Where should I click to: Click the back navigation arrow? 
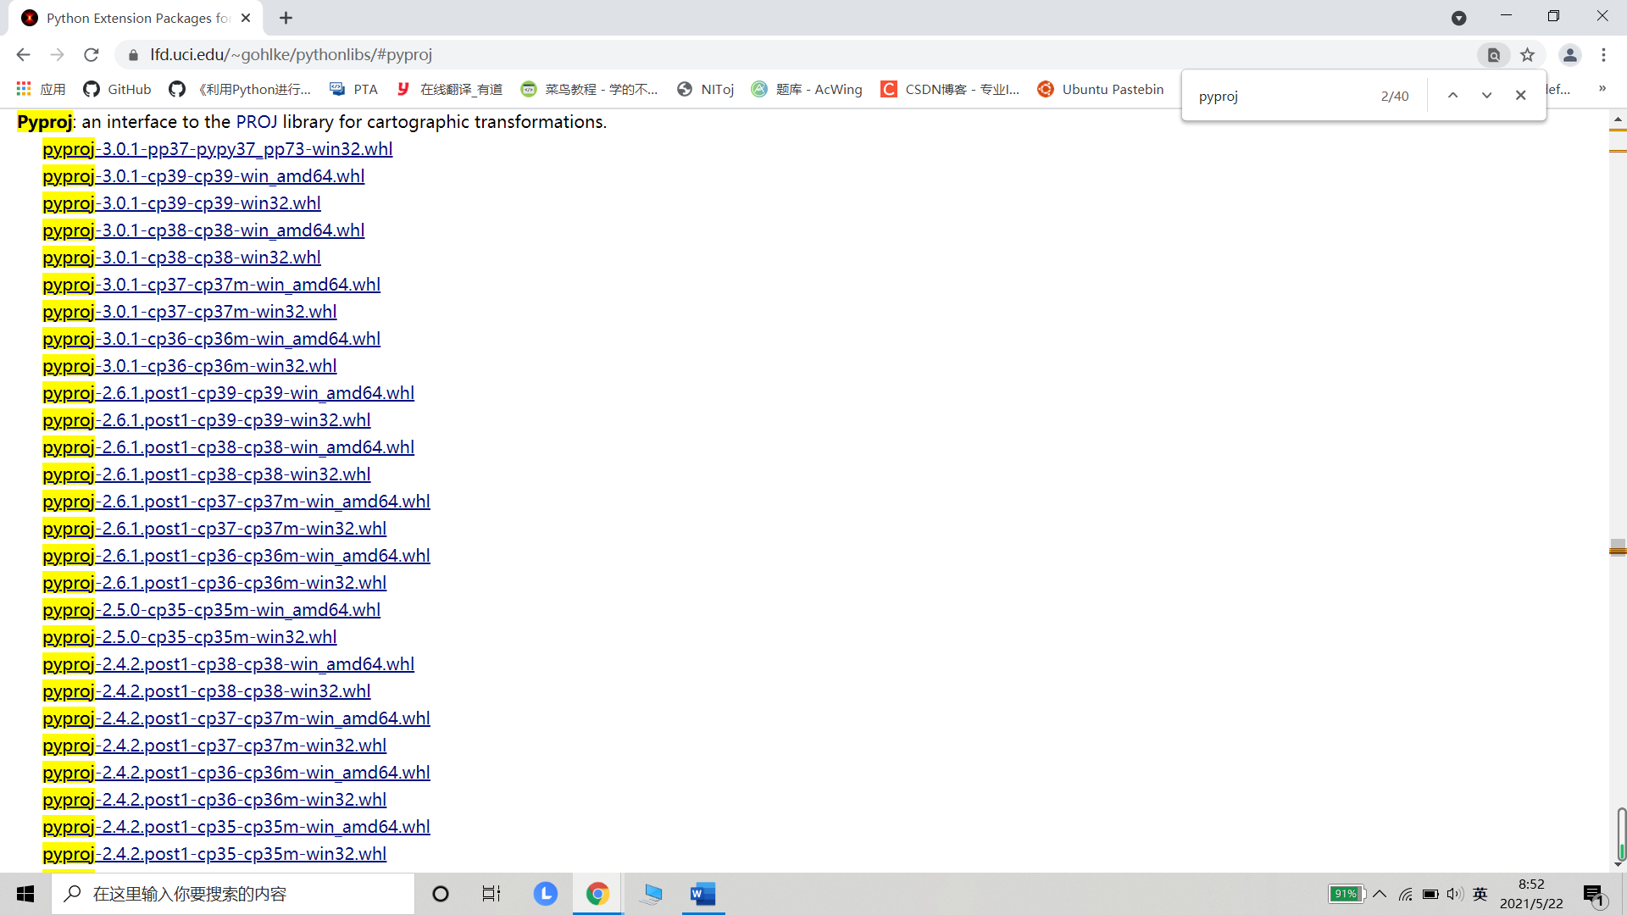click(x=22, y=54)
